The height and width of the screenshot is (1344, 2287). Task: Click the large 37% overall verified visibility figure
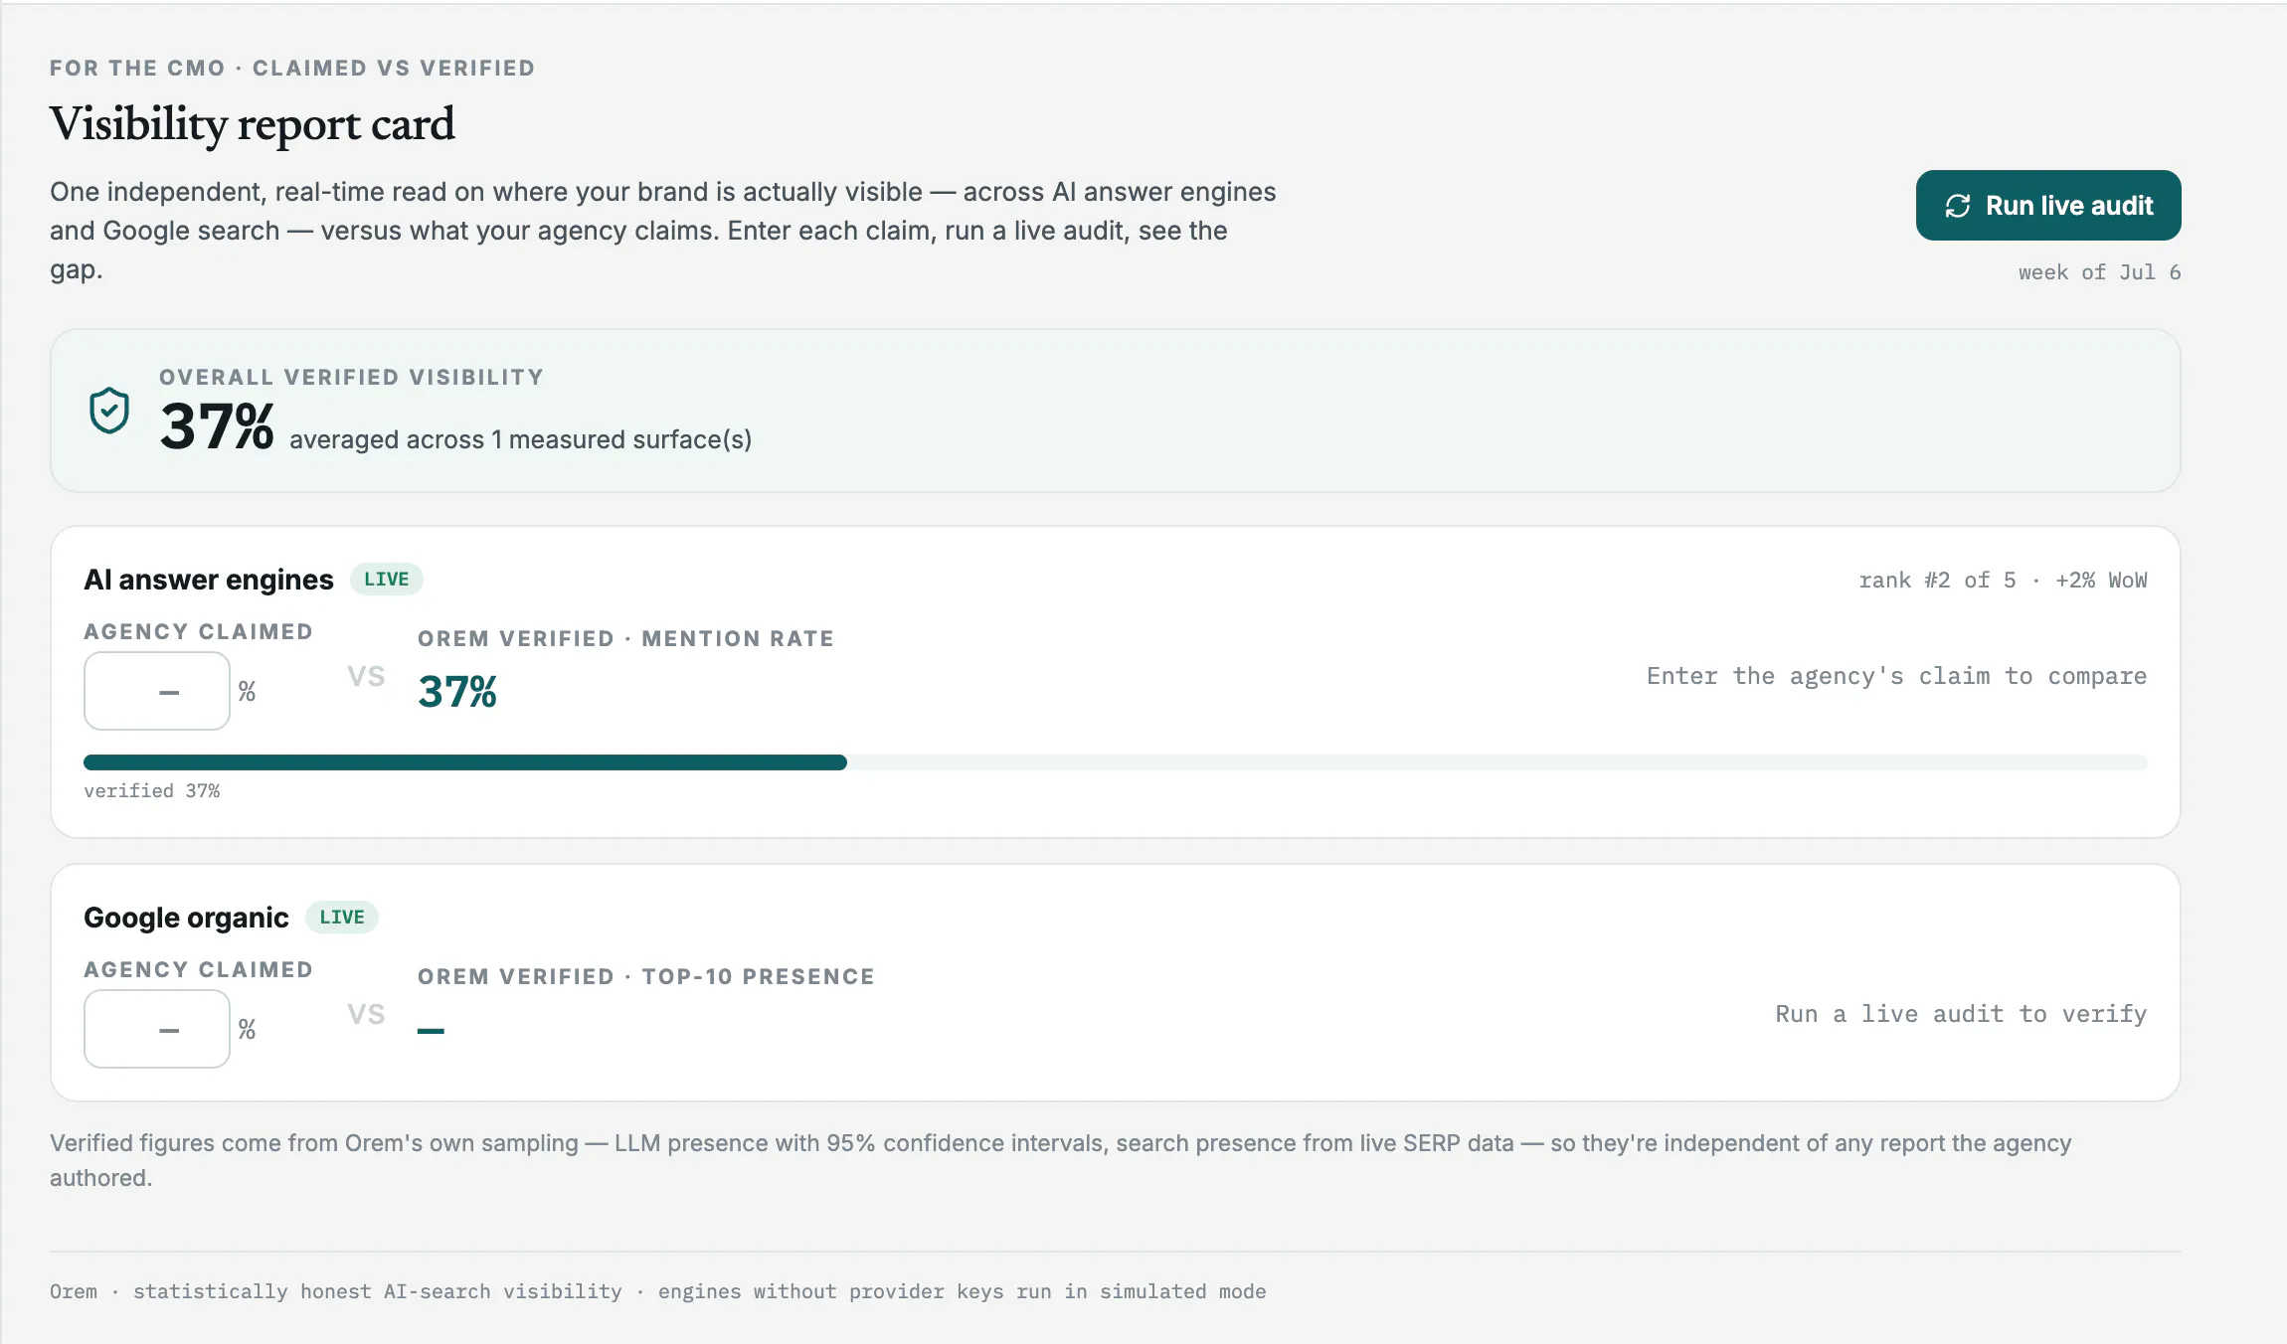click(x=217, y=426)
